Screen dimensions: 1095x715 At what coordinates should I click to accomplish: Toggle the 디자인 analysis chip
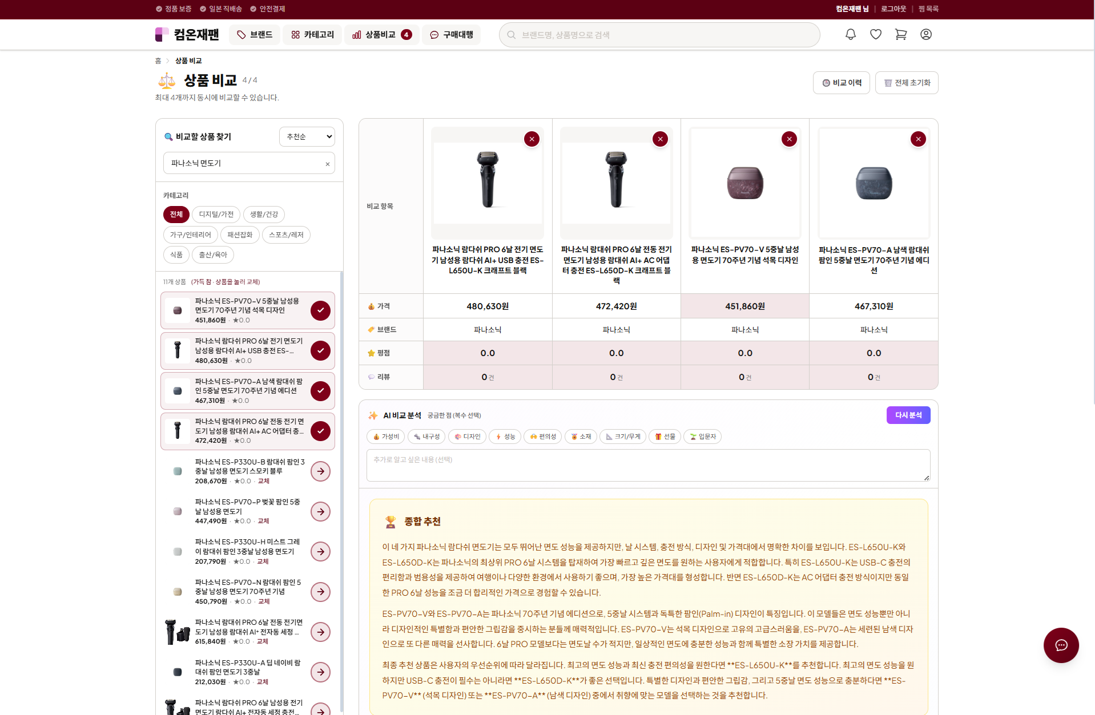[x=467, y=437]
